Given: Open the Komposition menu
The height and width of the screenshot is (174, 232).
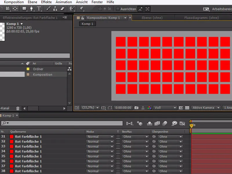Looking at the screenshot, I should point(14,2).
